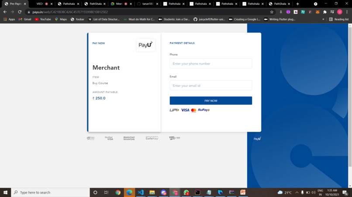
Task: Click the SafeKey security badge
Action: pos(152,138)
